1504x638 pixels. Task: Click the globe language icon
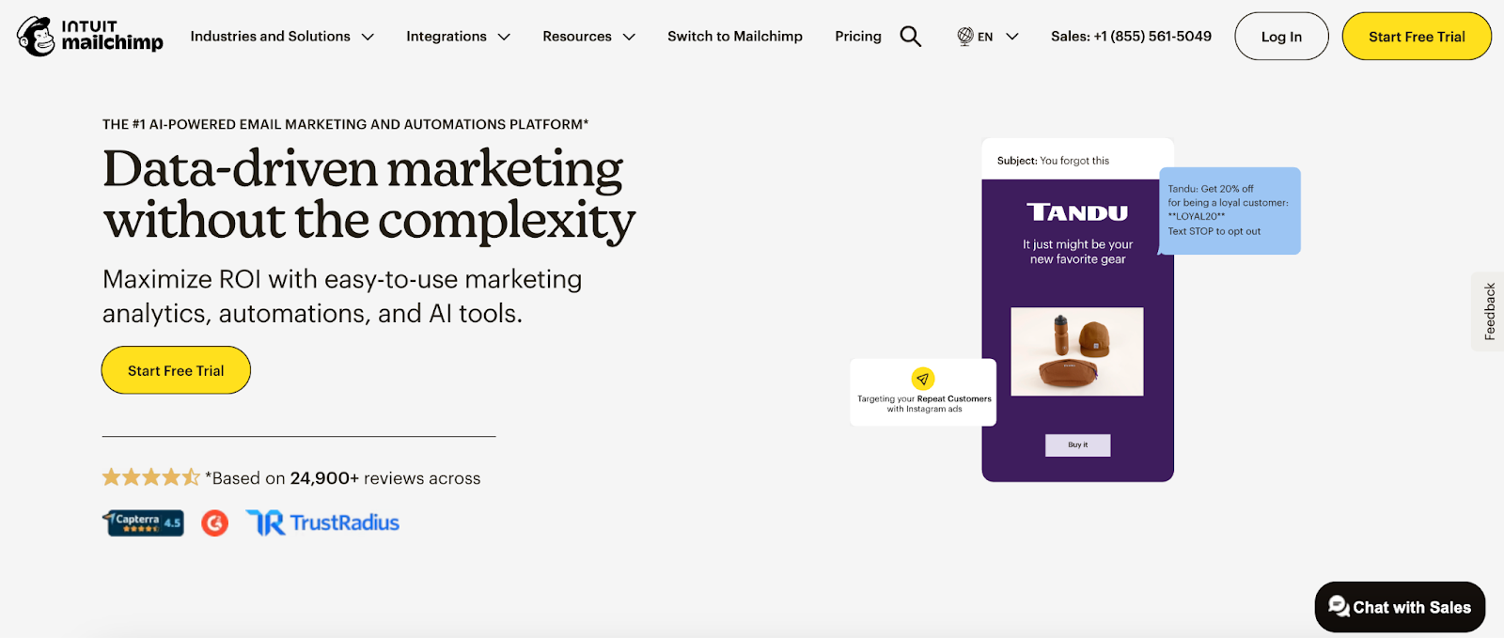tap(965, 37)
